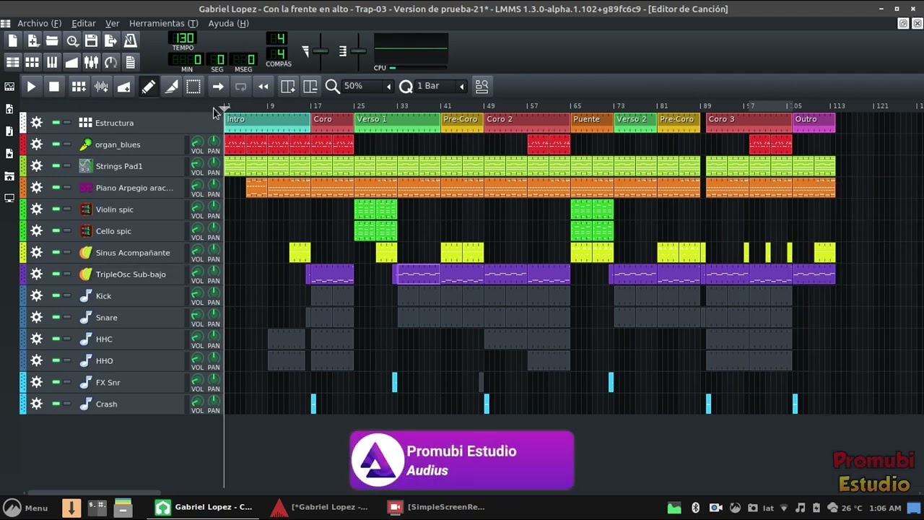Start playback with the Play button
924x520 pixels.
tap(31, 87)
